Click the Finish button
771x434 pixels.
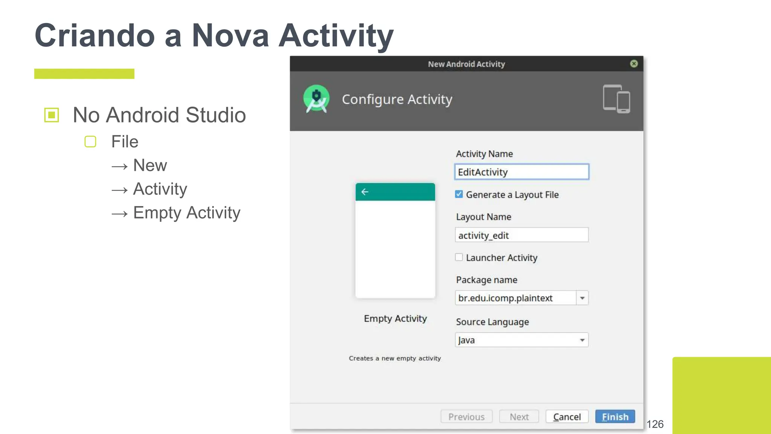(x=615, y=417)
